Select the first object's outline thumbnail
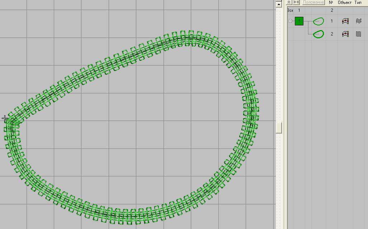The height and width of the screenshot is (229, 368). pos(318,21)
